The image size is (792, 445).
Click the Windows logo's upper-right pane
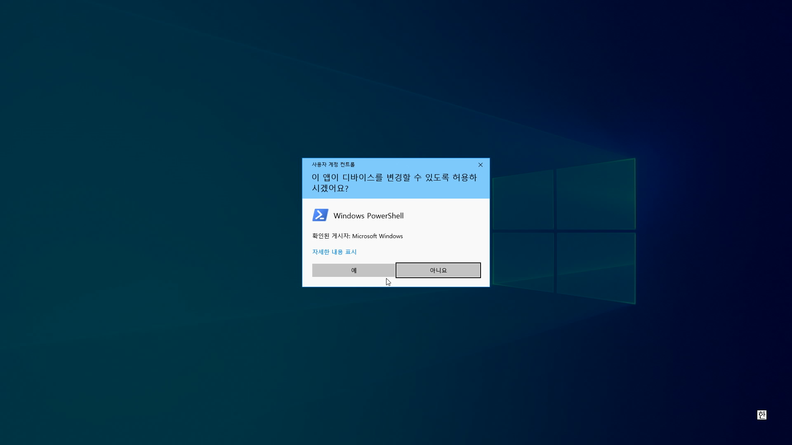[x=596, y=196]
